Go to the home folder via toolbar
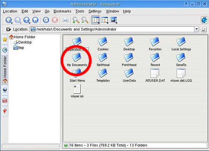Screen dimensions: 209x151 [35, 20]
